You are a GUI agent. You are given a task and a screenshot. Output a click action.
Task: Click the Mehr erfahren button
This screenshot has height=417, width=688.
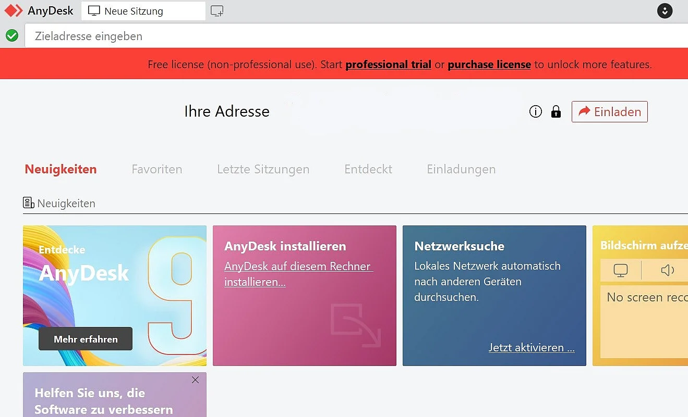(86, 339)
